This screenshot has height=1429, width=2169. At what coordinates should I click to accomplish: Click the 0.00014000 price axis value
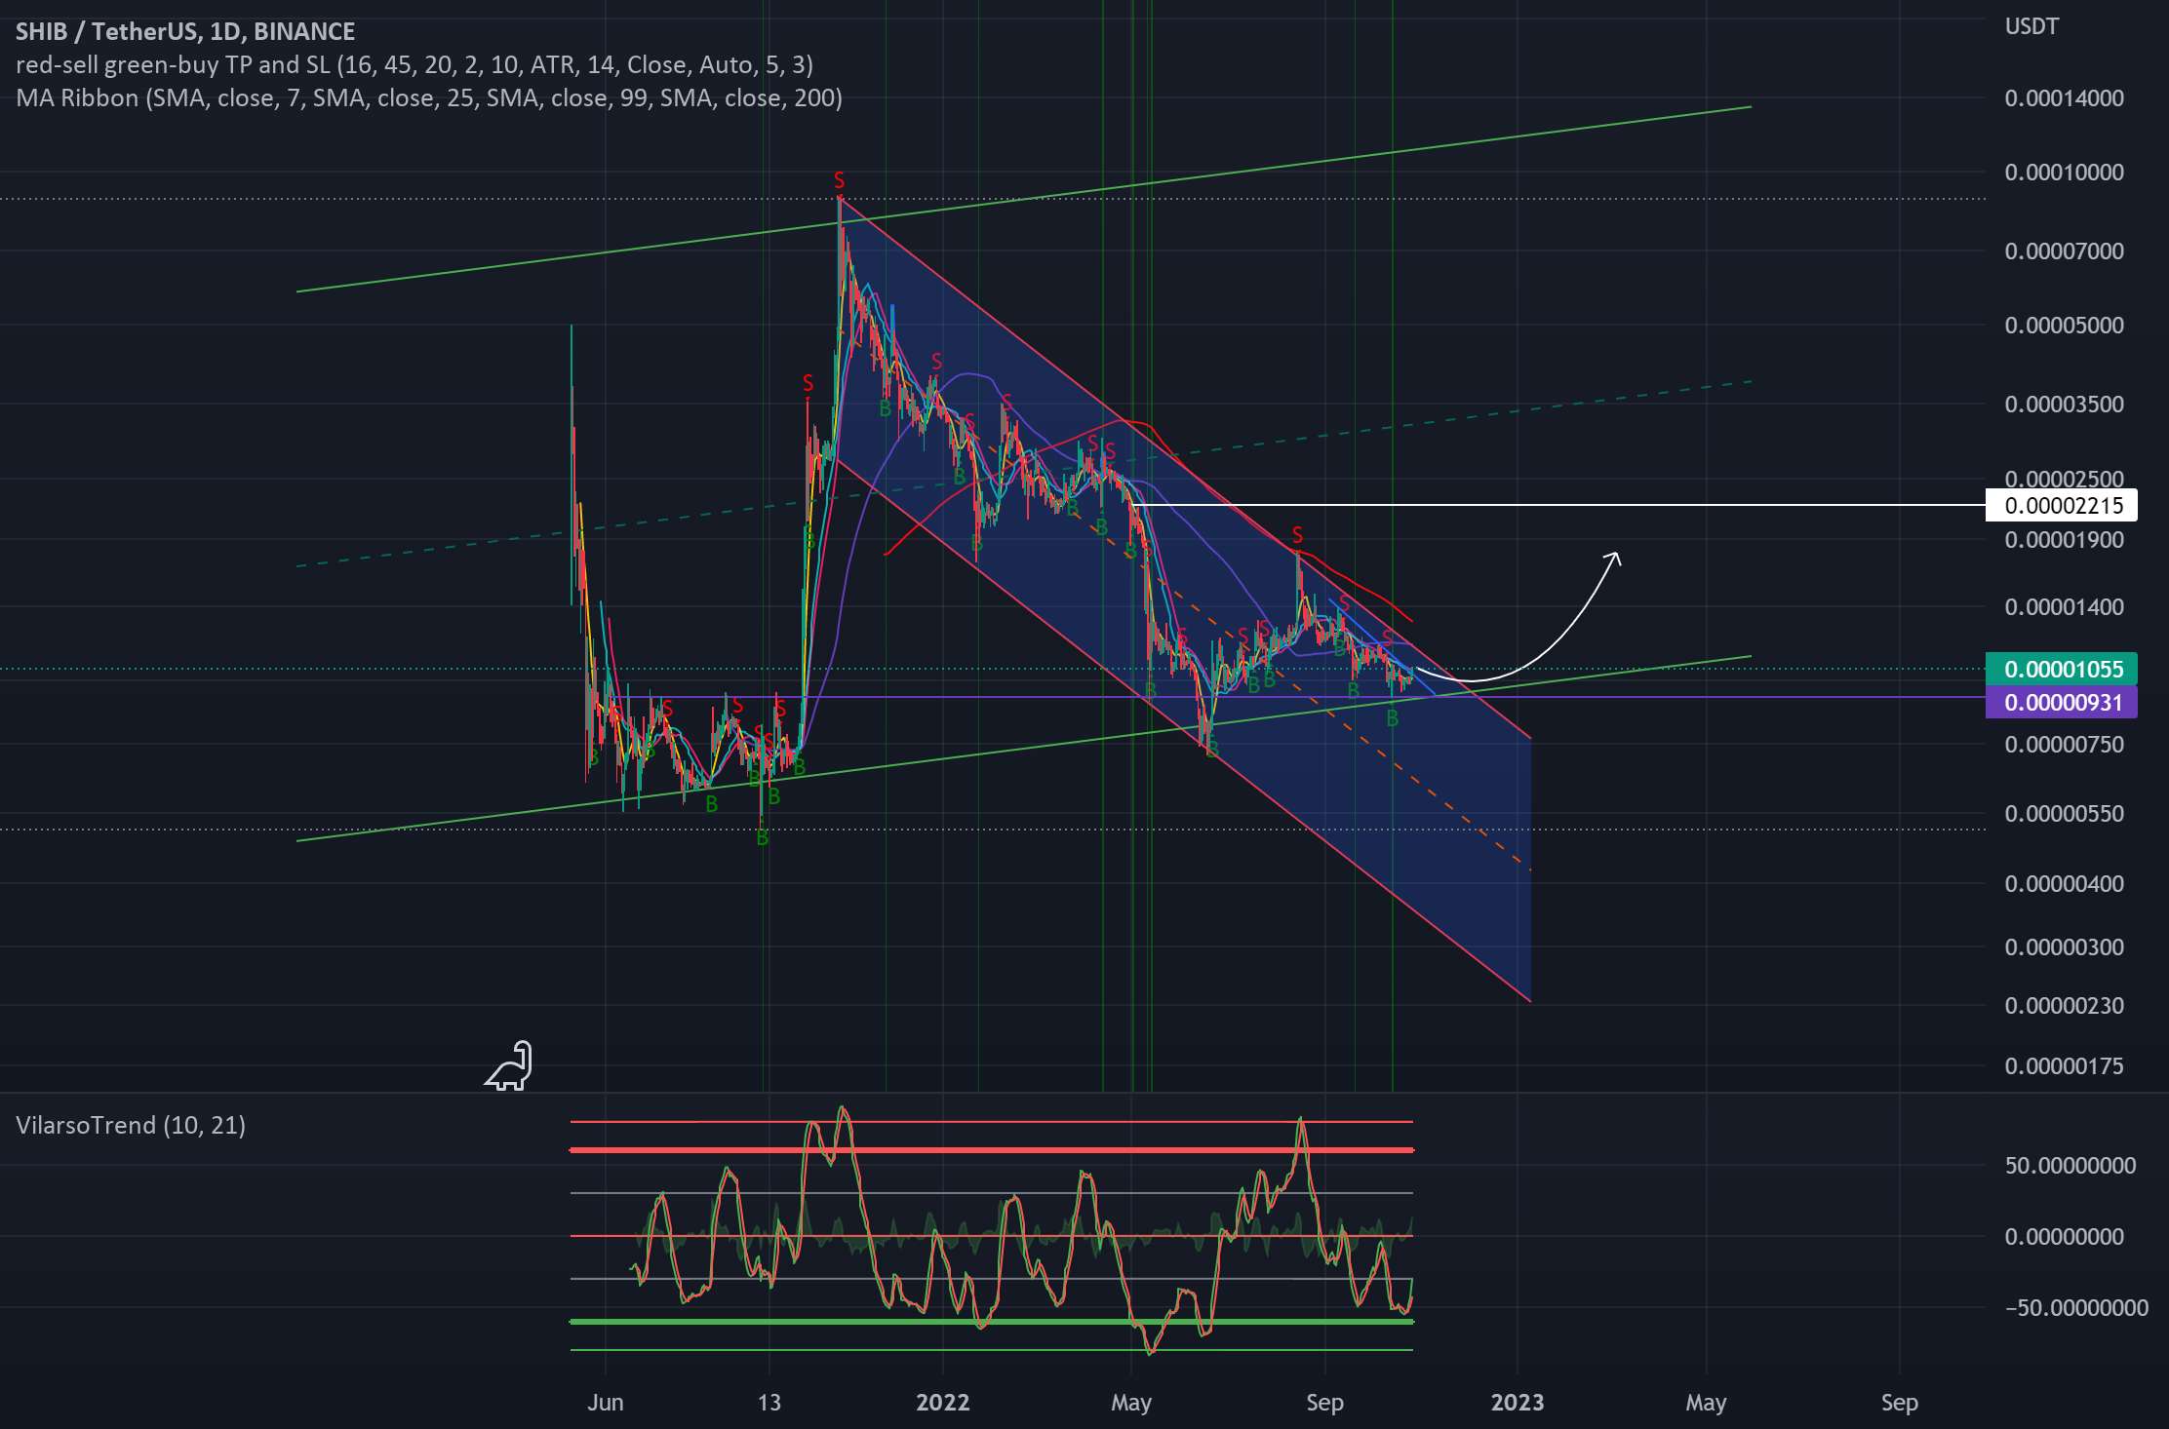(2064, 98)
